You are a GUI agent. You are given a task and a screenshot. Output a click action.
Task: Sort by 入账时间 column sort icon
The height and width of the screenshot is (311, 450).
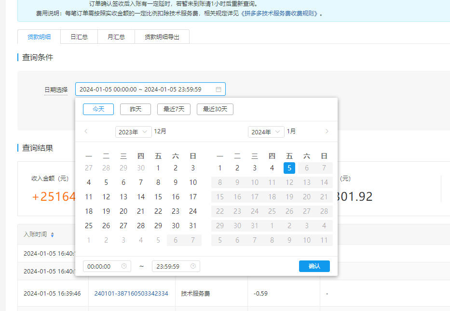pos(53,234)
